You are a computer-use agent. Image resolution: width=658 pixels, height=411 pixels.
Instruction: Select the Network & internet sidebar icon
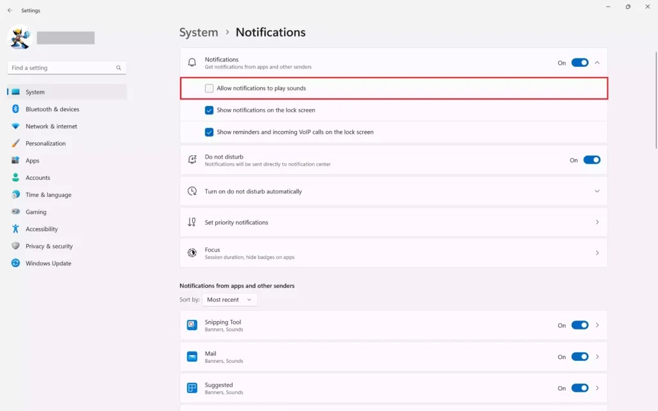[15, 126]
